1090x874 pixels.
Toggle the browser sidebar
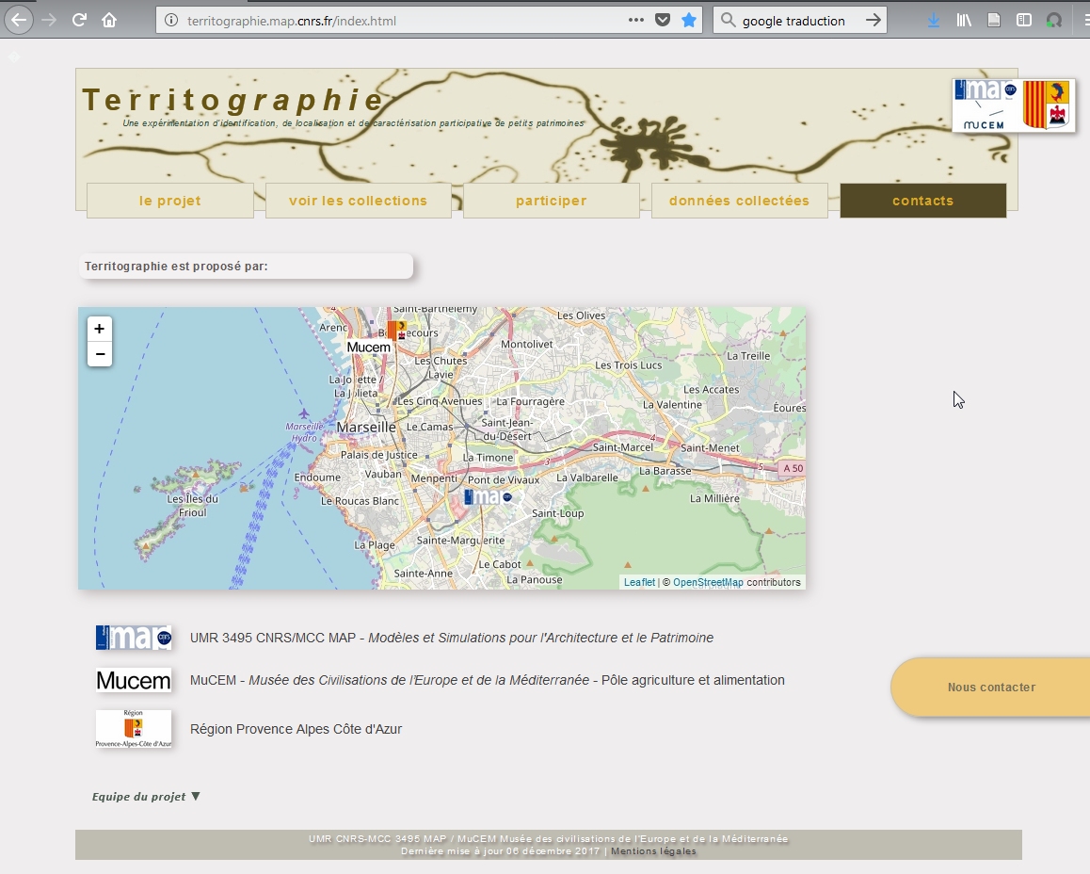point(1024,20)
